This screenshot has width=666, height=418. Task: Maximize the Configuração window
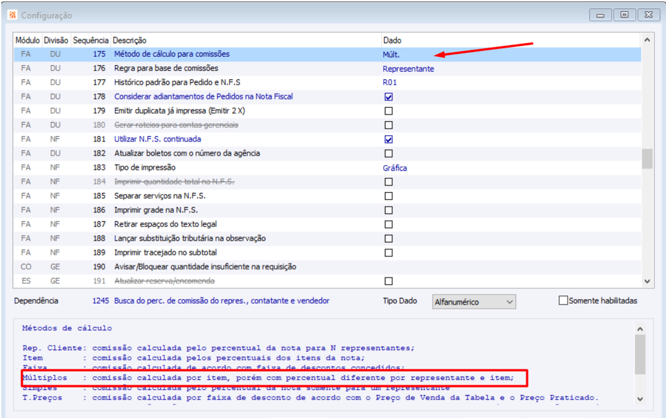pyautogui.click(x=624, y=15)
